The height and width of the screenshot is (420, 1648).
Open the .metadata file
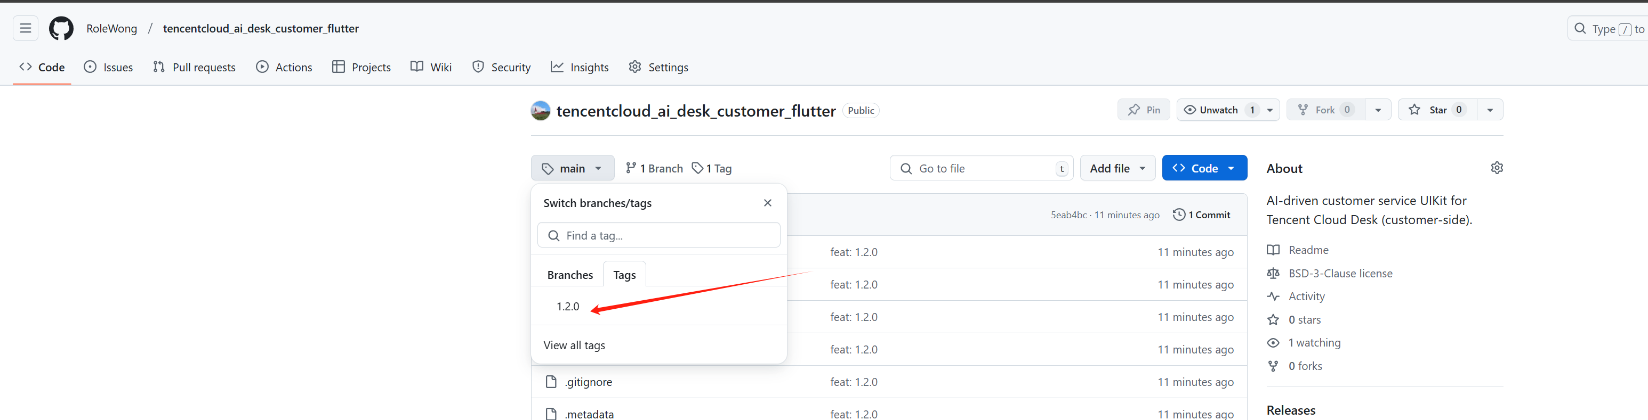click(589, 414)
